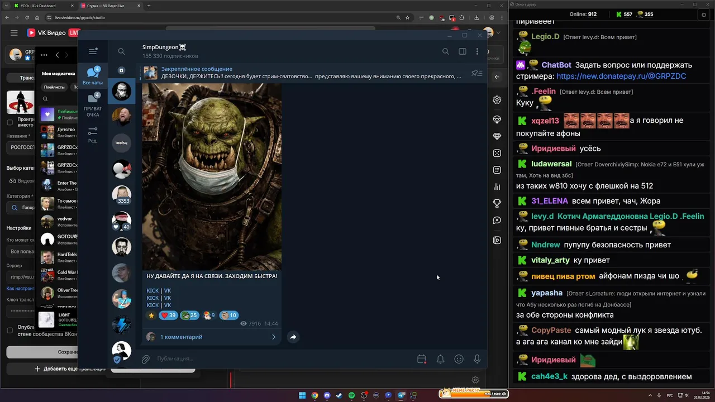This screenshot has width=715, height=402.
Task: Click the bar chart statistics icon
Action: click(x=497, y=187)
